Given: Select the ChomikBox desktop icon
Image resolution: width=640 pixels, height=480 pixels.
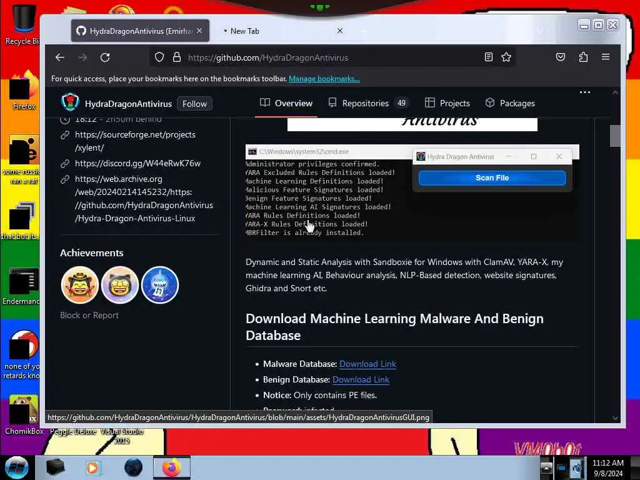Looking at the screenshot, I should pyautogui.click(x=24, y=415).
